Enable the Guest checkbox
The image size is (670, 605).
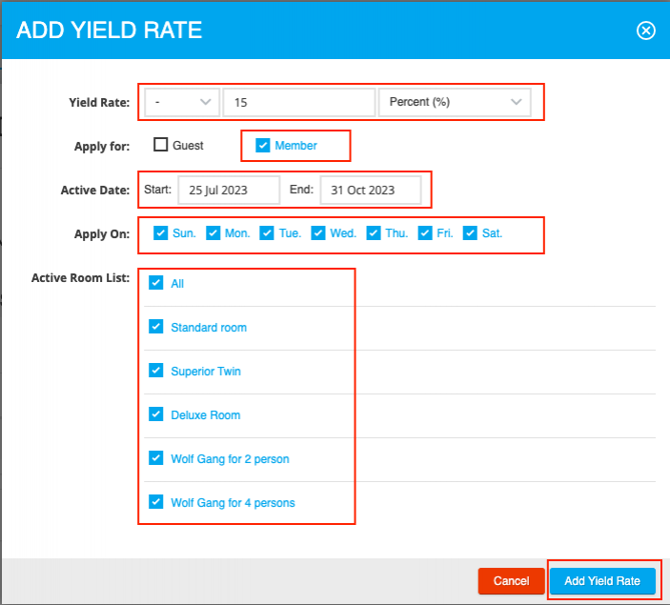tap(161, 146)
